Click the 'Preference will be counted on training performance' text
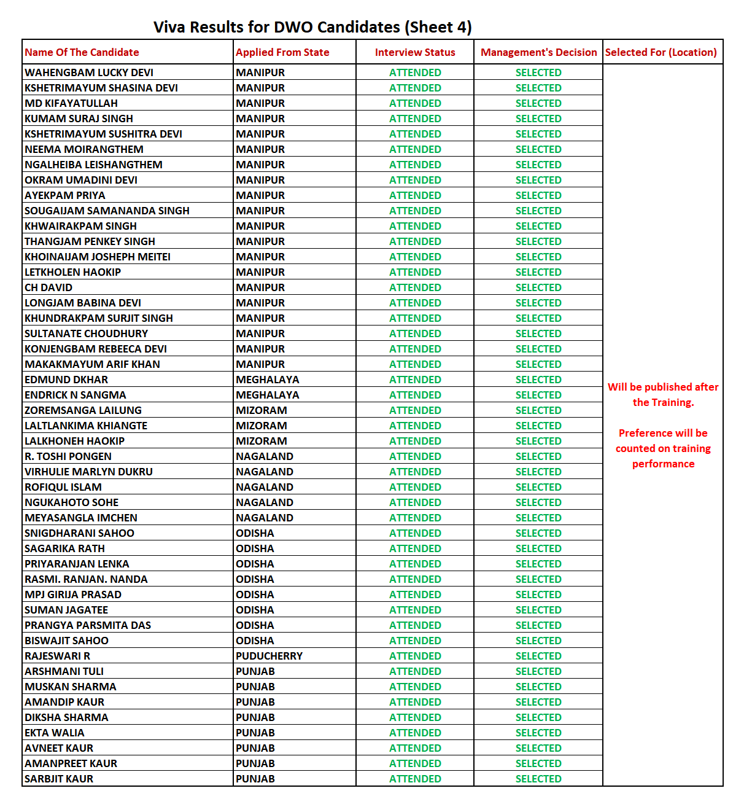 click(x=663, y=448)
